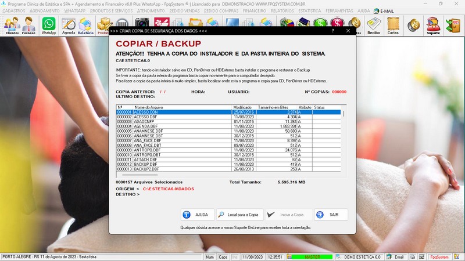This screenshot has height=261, width=465.
Task: Select the ANTROPO.DBF file row
Action: tap(228, 150)
